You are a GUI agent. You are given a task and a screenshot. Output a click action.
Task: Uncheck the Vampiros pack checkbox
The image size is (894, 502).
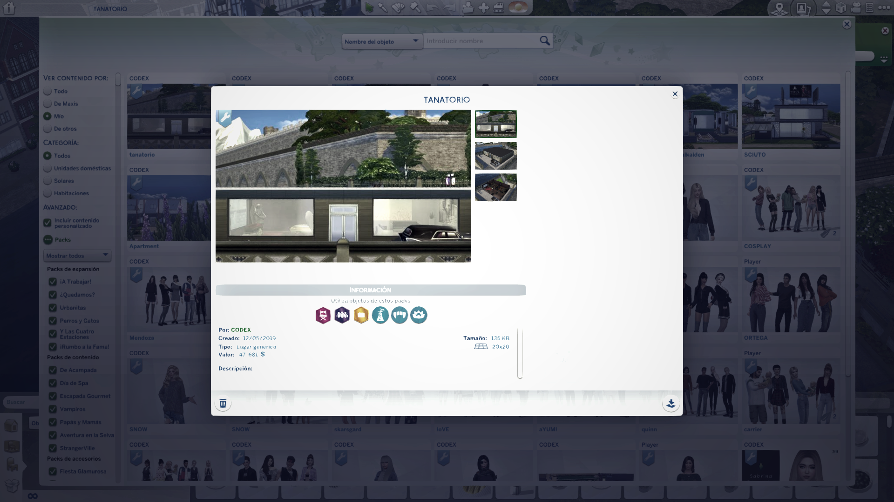pyautogui.click(x=53, y=409)
